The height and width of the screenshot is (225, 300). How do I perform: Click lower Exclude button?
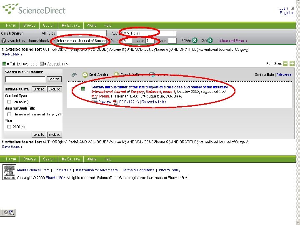[54, 135]
